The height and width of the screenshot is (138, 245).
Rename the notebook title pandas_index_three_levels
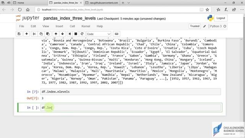click(x=69, y=18)
